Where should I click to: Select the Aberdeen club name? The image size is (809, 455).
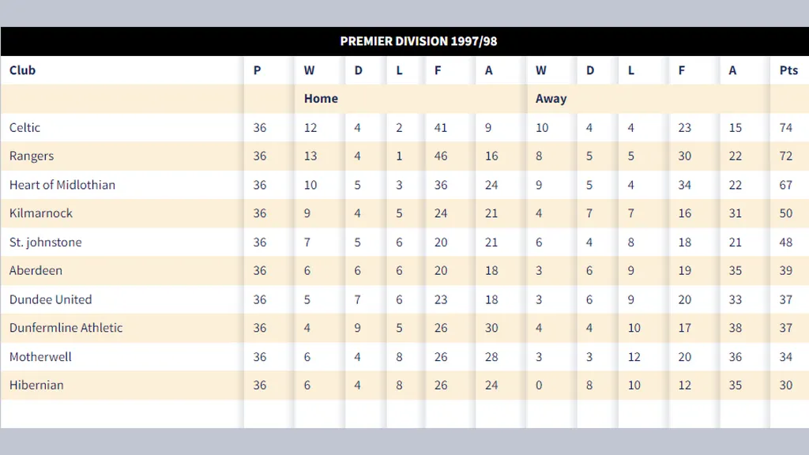pyautogui.click(x=36, y=271)
